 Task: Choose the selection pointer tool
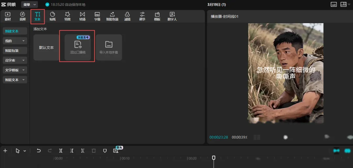[x=18, y=151]
